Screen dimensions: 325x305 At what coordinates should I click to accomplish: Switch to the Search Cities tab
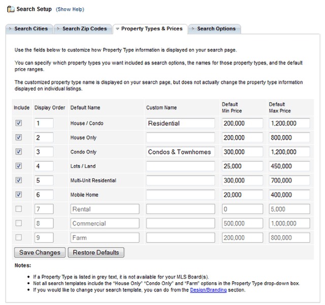[x=29, y=29]
